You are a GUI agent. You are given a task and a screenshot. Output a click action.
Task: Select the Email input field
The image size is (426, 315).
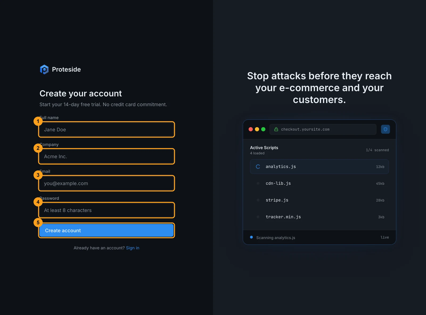[106, 183]
